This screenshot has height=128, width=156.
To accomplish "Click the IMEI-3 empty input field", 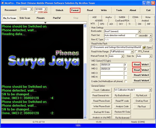I will tap(112, 73).
